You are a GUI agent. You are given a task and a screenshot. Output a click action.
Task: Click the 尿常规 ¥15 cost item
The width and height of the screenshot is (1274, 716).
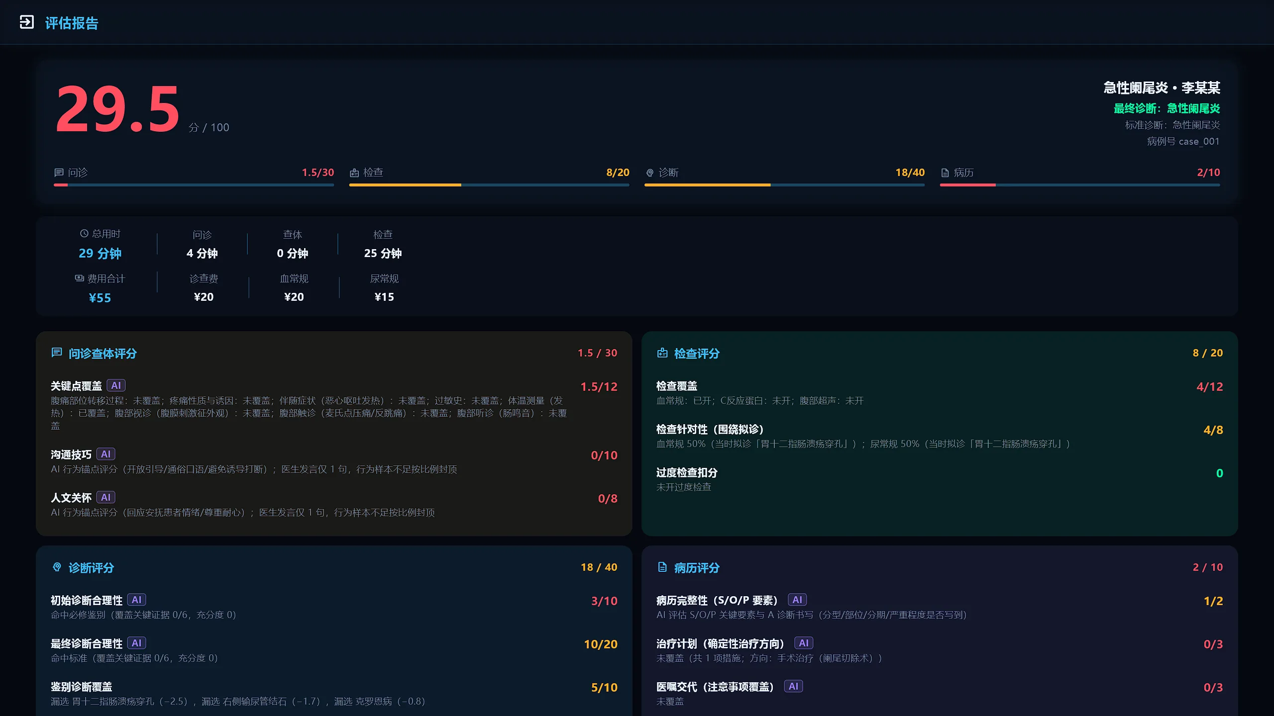click(384, 287)
